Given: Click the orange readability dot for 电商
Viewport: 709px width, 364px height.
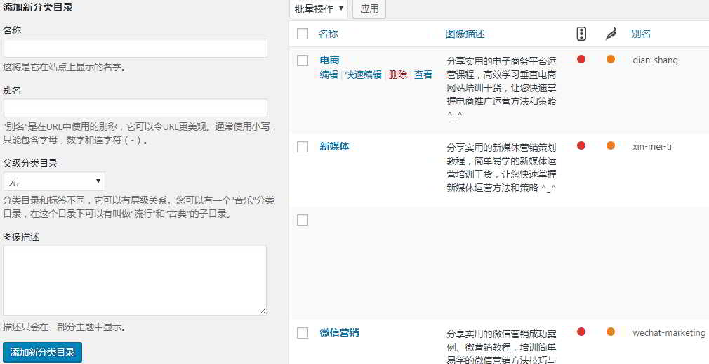Looking at the screenshot, I should click(611, 59).
